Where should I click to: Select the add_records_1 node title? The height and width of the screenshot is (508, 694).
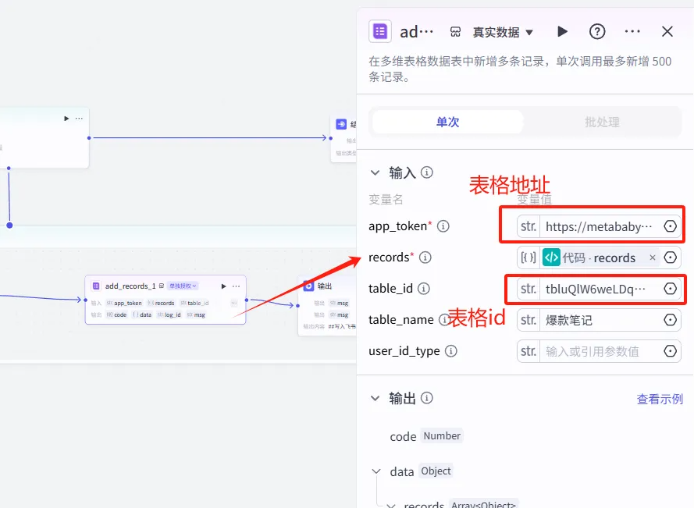tap(130, 286)
